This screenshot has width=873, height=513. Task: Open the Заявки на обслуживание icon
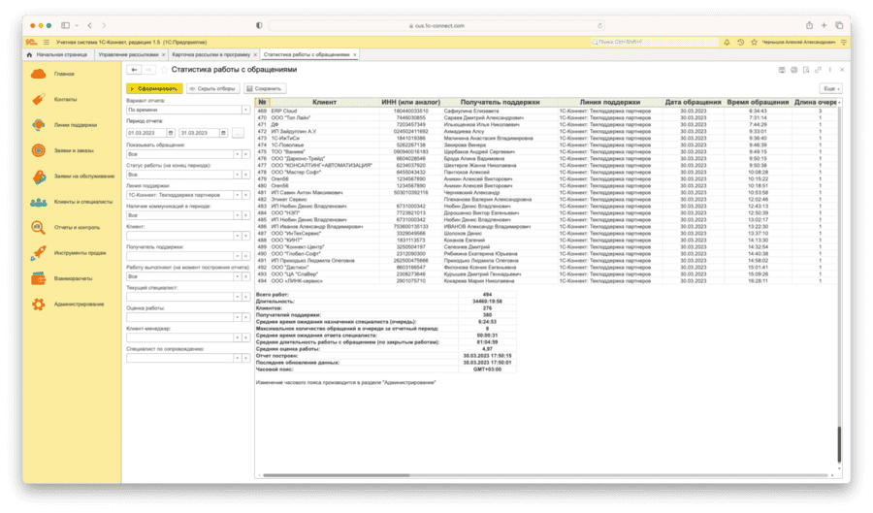[x=39, y=176]
